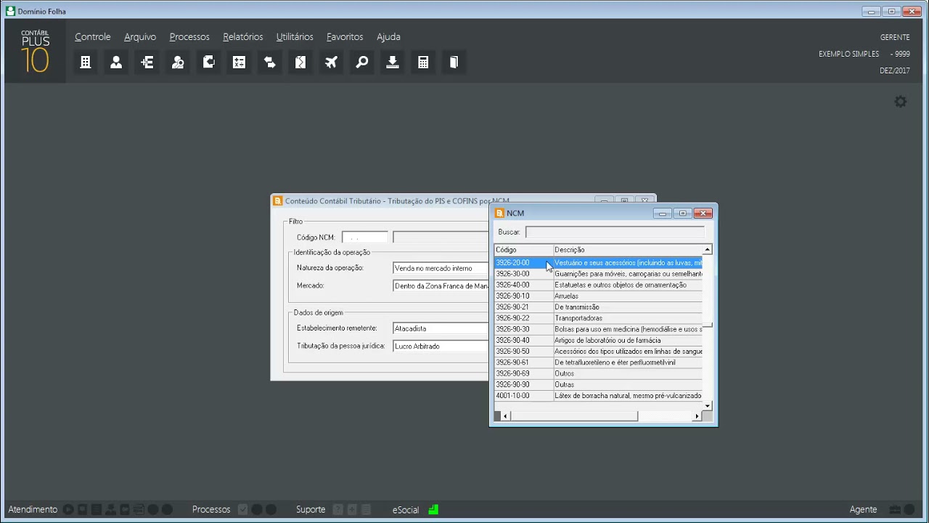Click the two-way transfer arrows icon

pyautogui.click(x=270, y=62)
